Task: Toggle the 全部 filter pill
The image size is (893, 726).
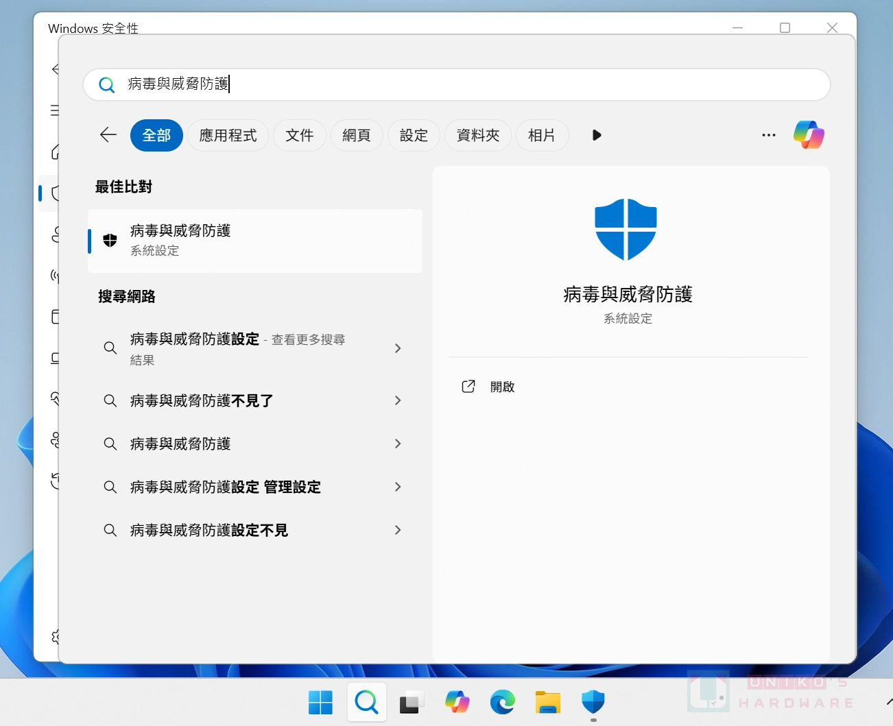Action: [156, 135]
